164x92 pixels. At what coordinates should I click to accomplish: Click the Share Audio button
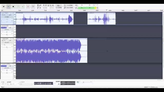(x=68, y=5)
